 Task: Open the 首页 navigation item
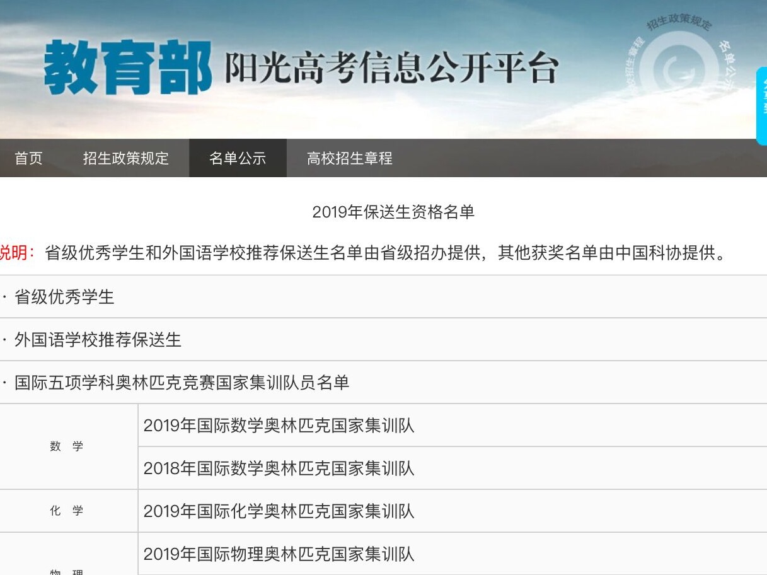coord(28,158)
